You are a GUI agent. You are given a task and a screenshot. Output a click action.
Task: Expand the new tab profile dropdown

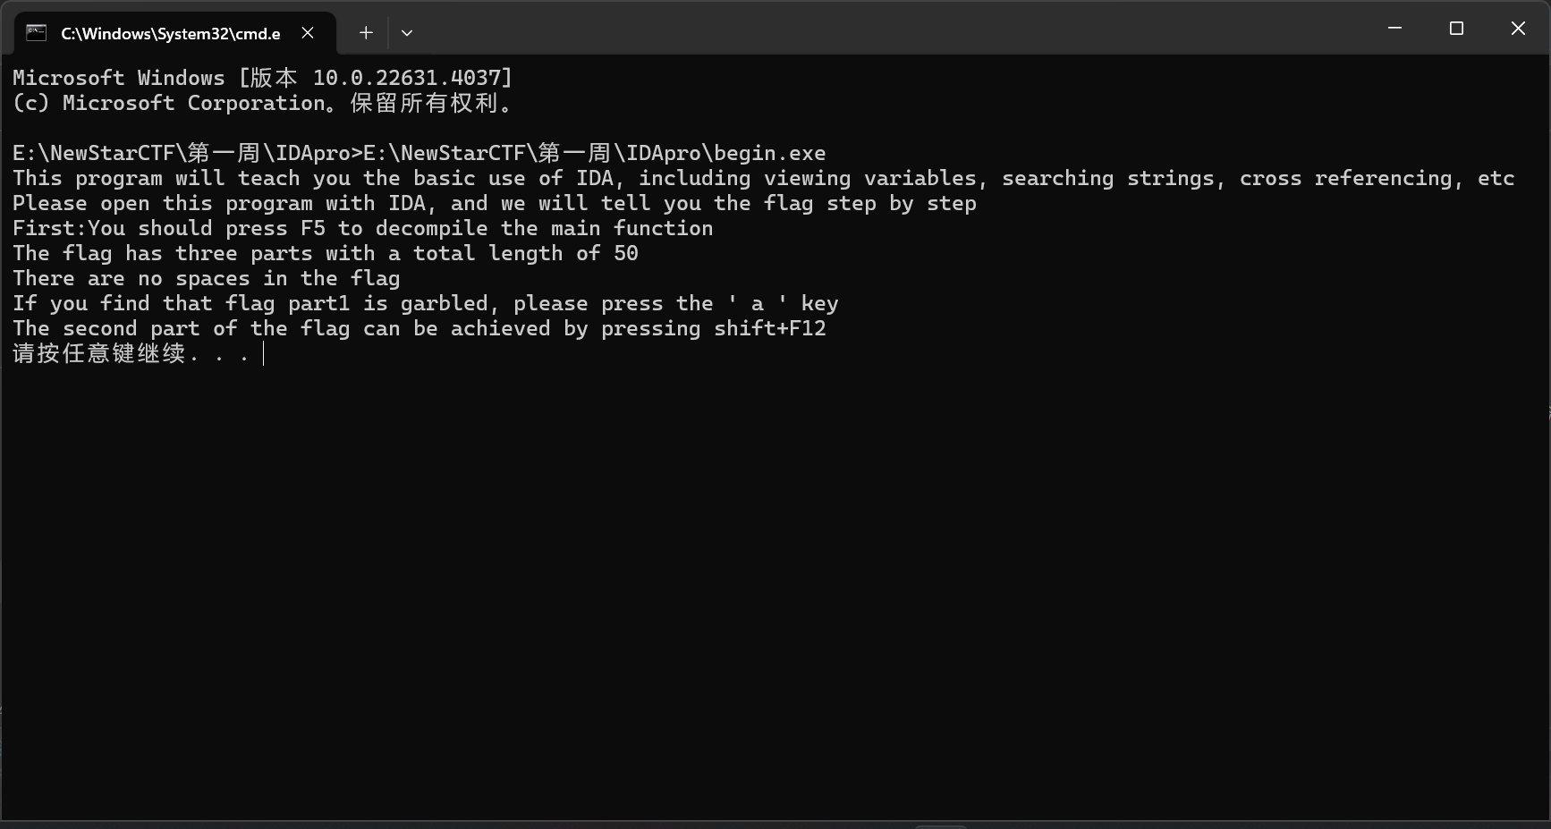(x=407, y=33)
